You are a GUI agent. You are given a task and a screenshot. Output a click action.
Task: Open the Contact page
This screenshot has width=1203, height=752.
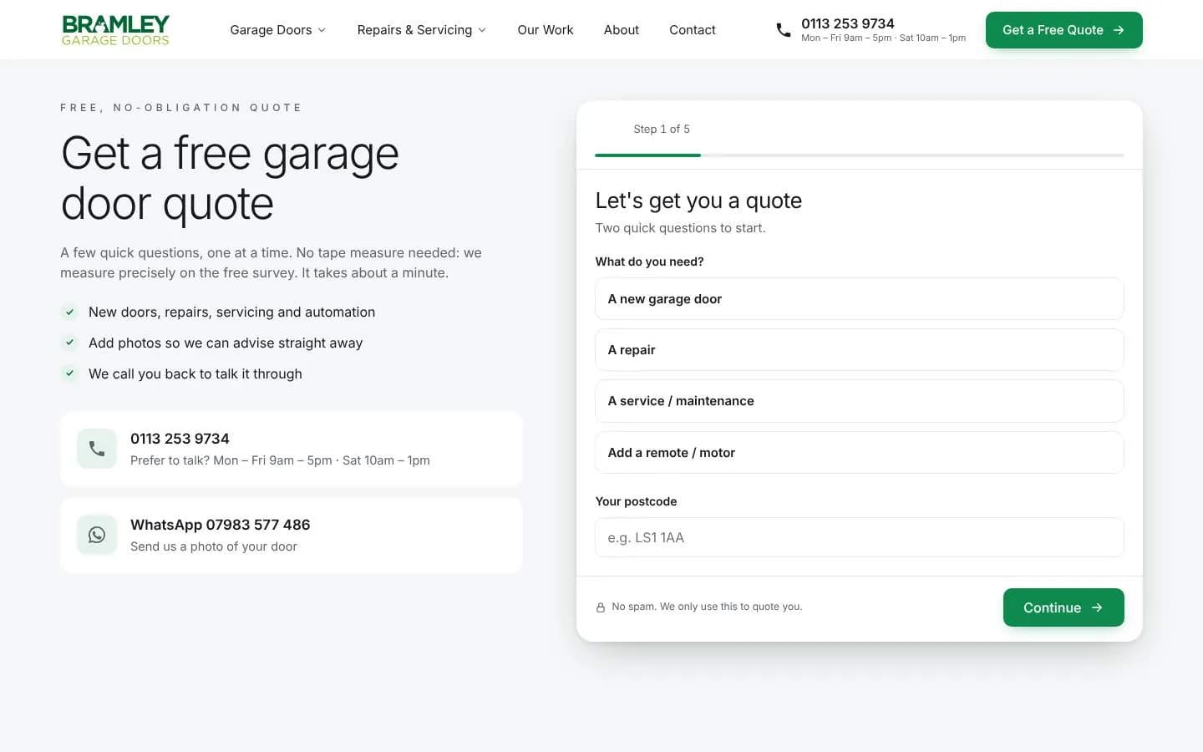pos(693,30)
